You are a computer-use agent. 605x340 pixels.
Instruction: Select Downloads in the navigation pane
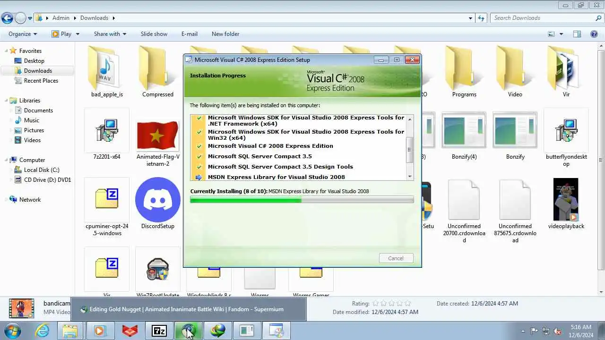coord(38,71)
